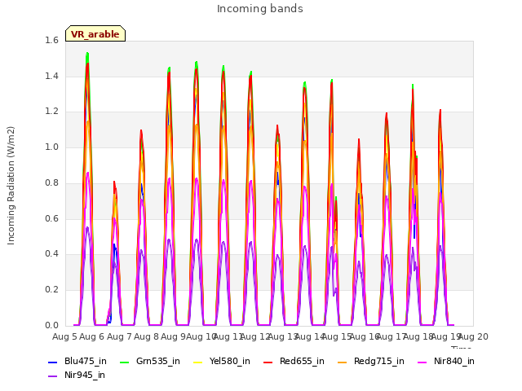Click the 1.0 y-axis tick label

click(x=51, y=147)
